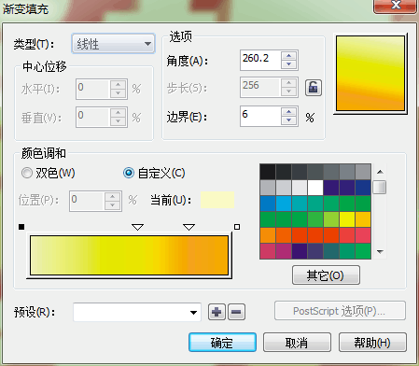Click the 角度 input field with 260.2
This screenshot has height=366, width=419.
(260, 60)
